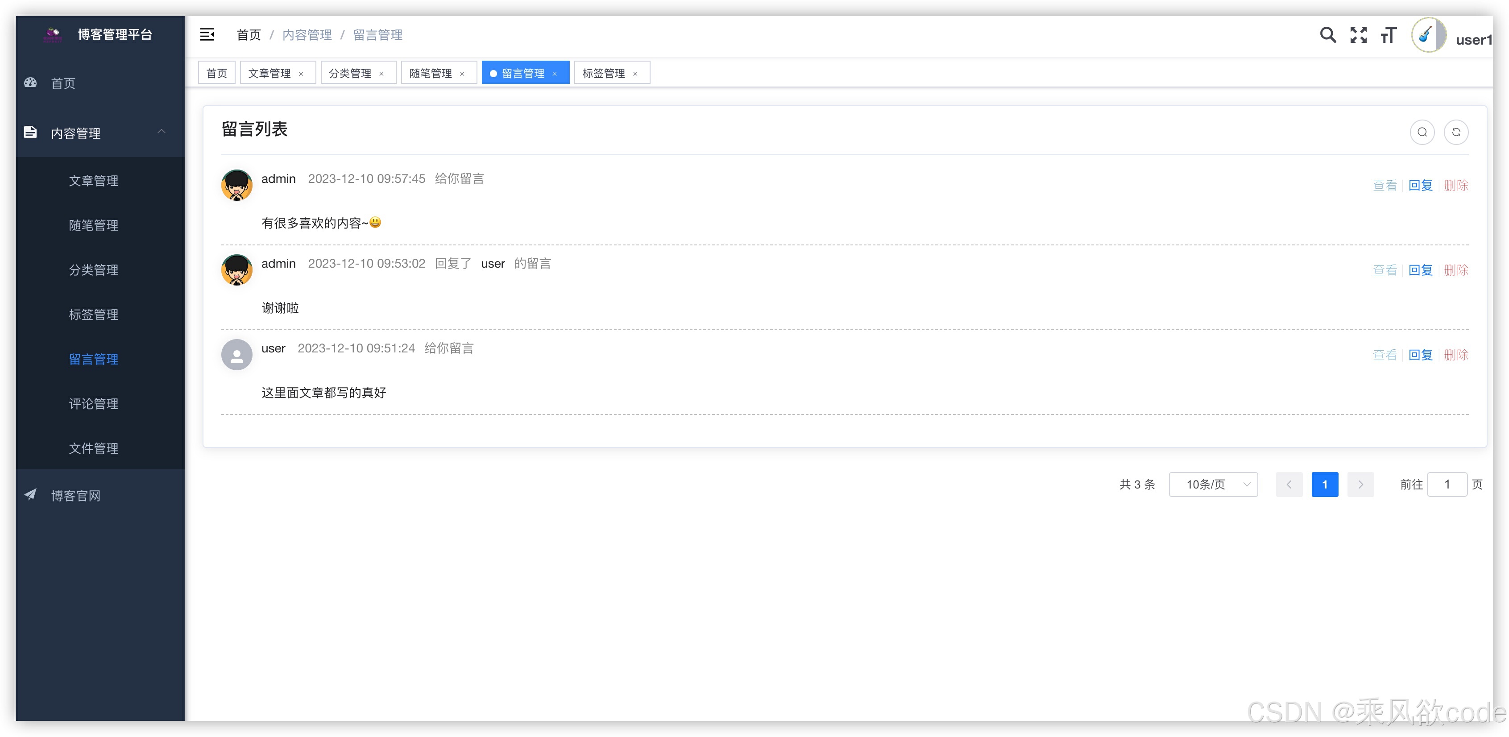This screenshot has height=737, width=1509.
Task: Open the header search magnifier
Action: pyautogui.click(x=1327, y=35)
